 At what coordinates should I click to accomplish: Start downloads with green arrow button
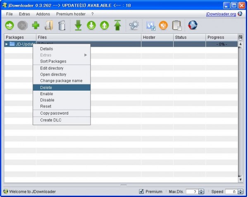click(10, 25)
